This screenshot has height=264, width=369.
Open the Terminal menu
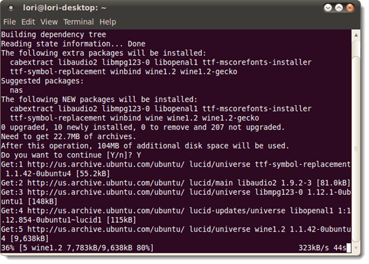(x=79, y=22)
